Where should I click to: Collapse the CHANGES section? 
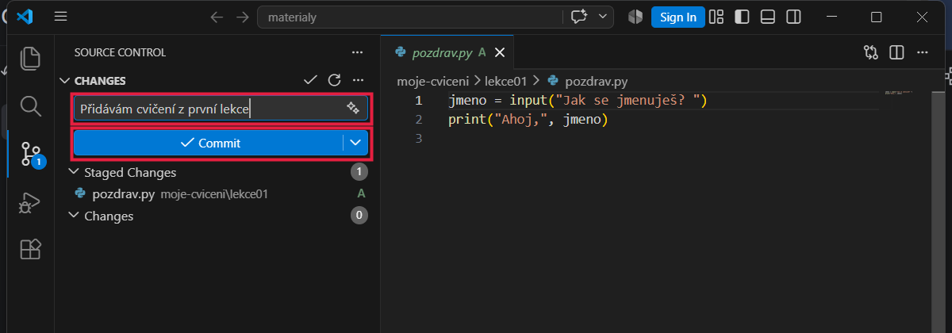(x=65, y=80)
